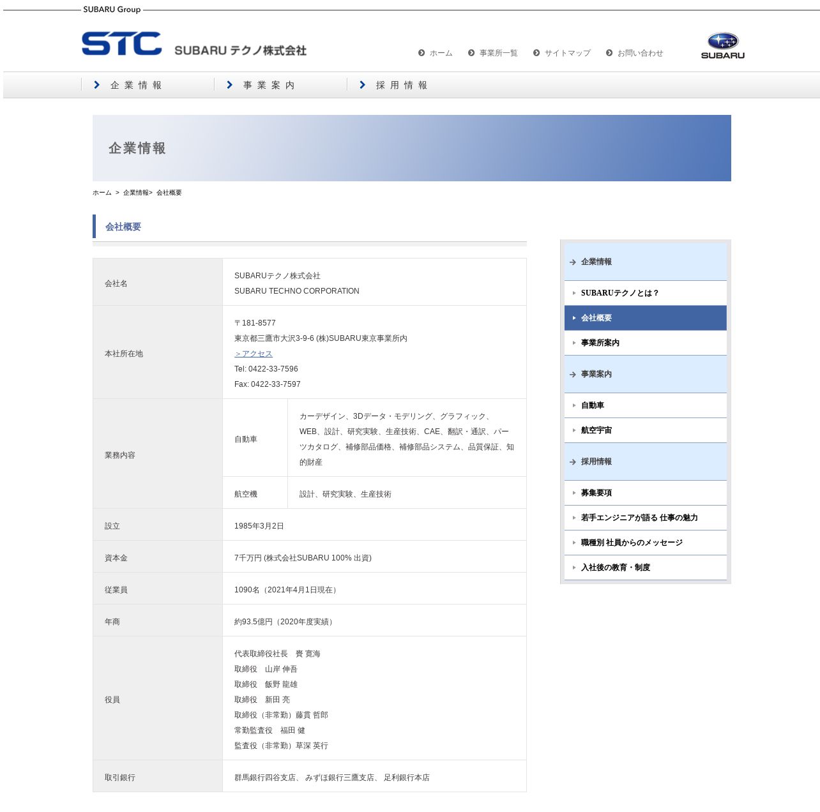The image size is (820, 812).
Task: Click the 企業情報 page banner
Action: tap(412, 148)
